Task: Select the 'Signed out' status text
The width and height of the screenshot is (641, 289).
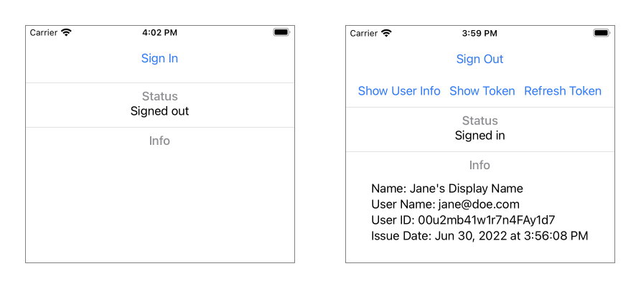Action: point(159,111)
